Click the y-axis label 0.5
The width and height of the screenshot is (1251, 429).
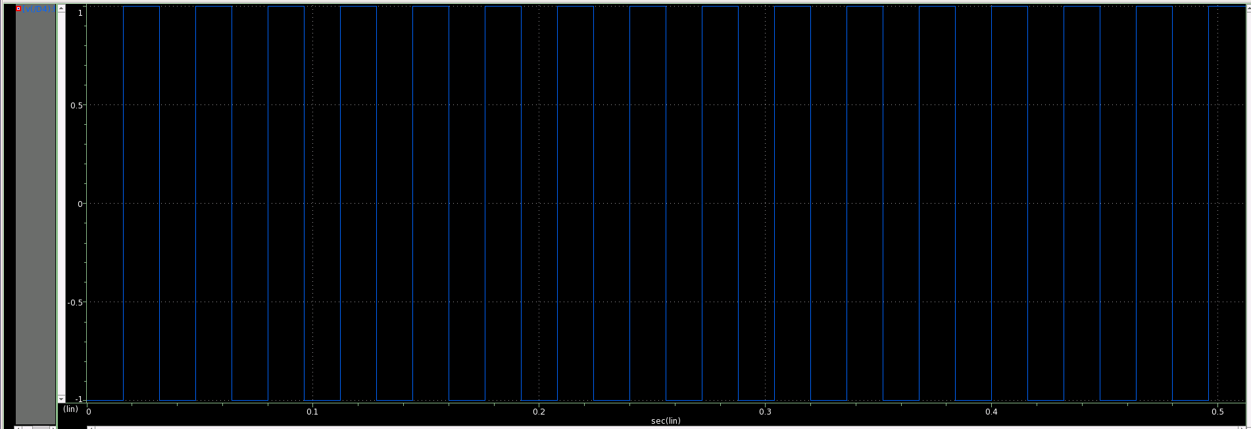77,105
